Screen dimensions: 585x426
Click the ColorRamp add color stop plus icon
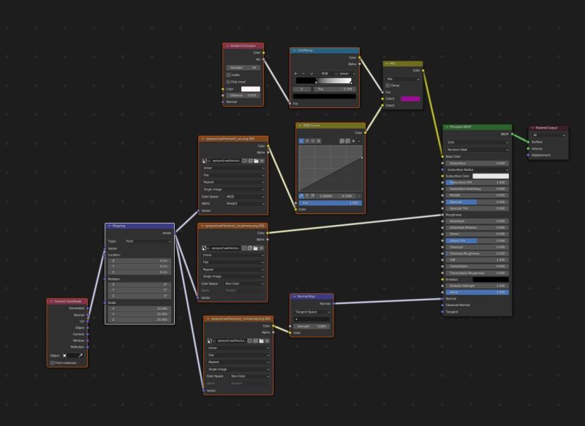[295, 73]
